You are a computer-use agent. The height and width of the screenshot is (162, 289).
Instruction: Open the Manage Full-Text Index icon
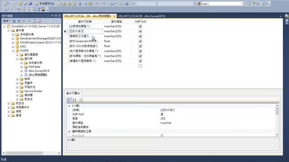click(x=28, y=9)
